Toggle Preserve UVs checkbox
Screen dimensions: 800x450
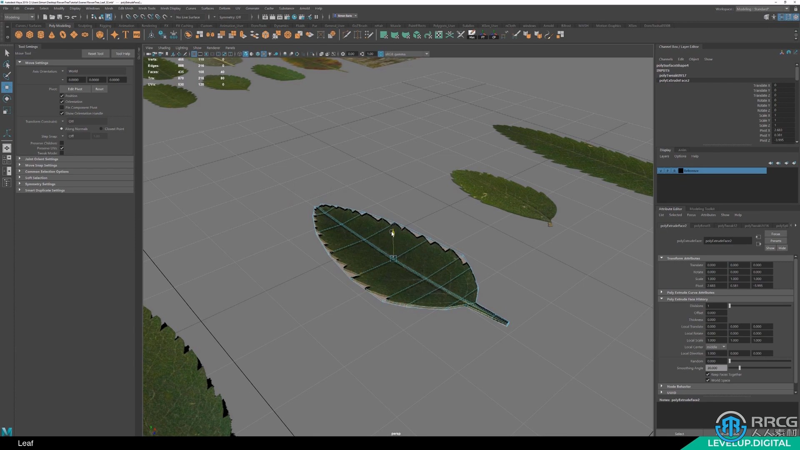(x=62, y=148)
